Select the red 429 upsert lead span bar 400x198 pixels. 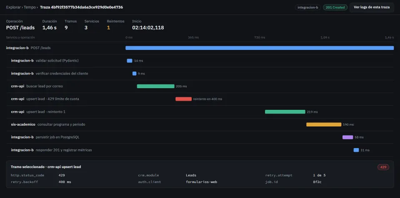(183, 99)
